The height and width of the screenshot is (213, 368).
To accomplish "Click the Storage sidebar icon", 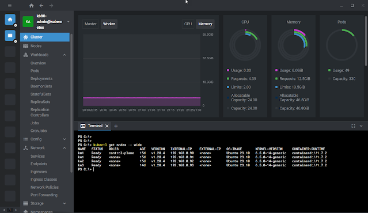I will (25, 203).
